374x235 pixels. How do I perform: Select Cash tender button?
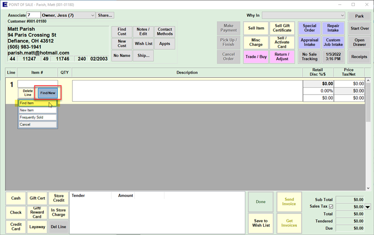tap(16, 198)
